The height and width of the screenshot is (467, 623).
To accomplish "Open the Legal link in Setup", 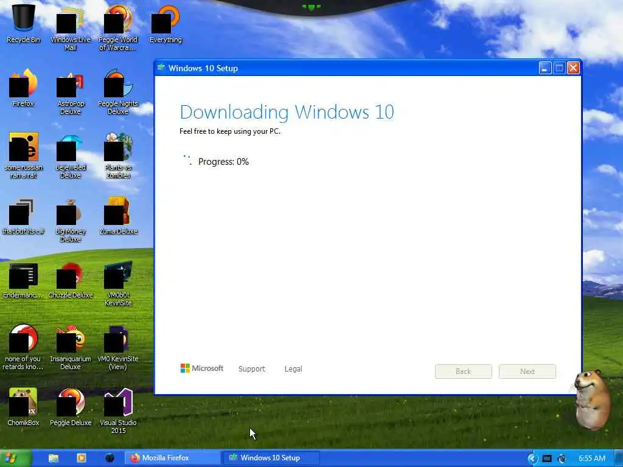I will [x=293, y=369].
